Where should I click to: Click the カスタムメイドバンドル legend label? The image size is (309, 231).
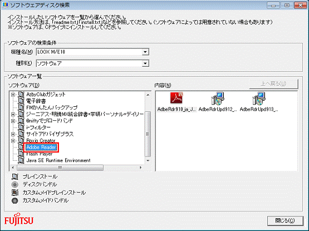(46, 200)
